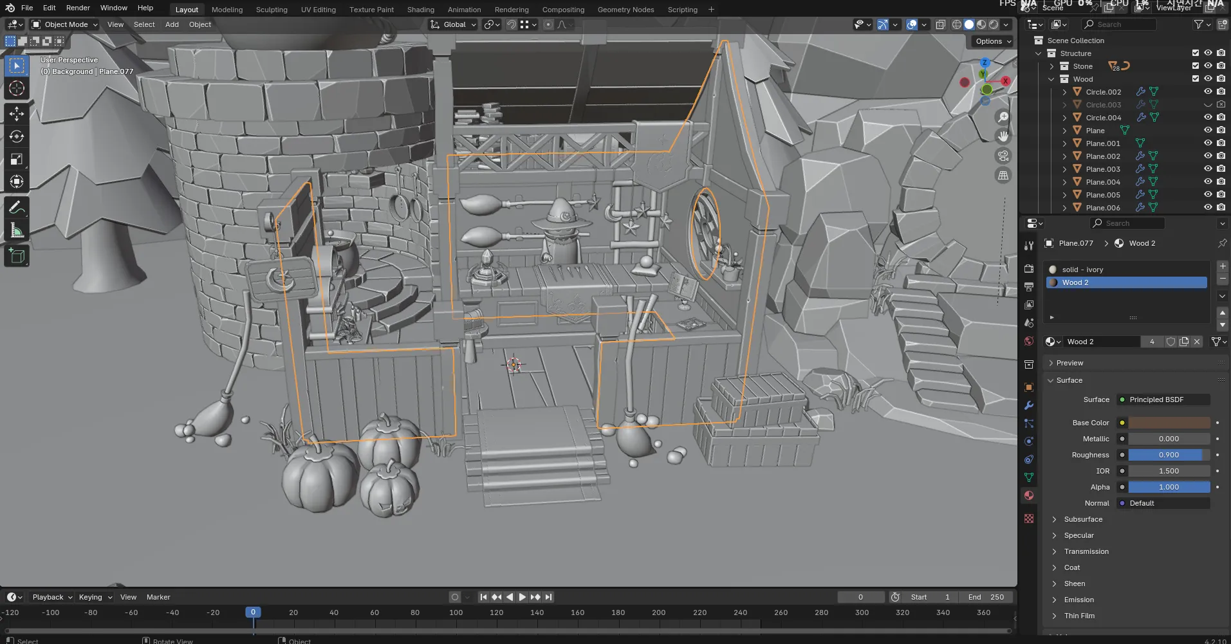Uncheck the Structure collection checkbox
Screen dimensions: 1231x644
pos(1196,53)
